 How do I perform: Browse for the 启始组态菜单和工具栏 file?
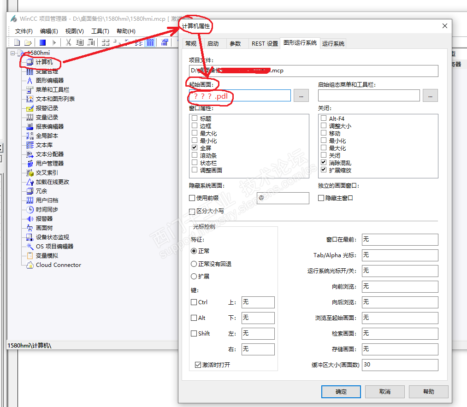click(431, 95)
